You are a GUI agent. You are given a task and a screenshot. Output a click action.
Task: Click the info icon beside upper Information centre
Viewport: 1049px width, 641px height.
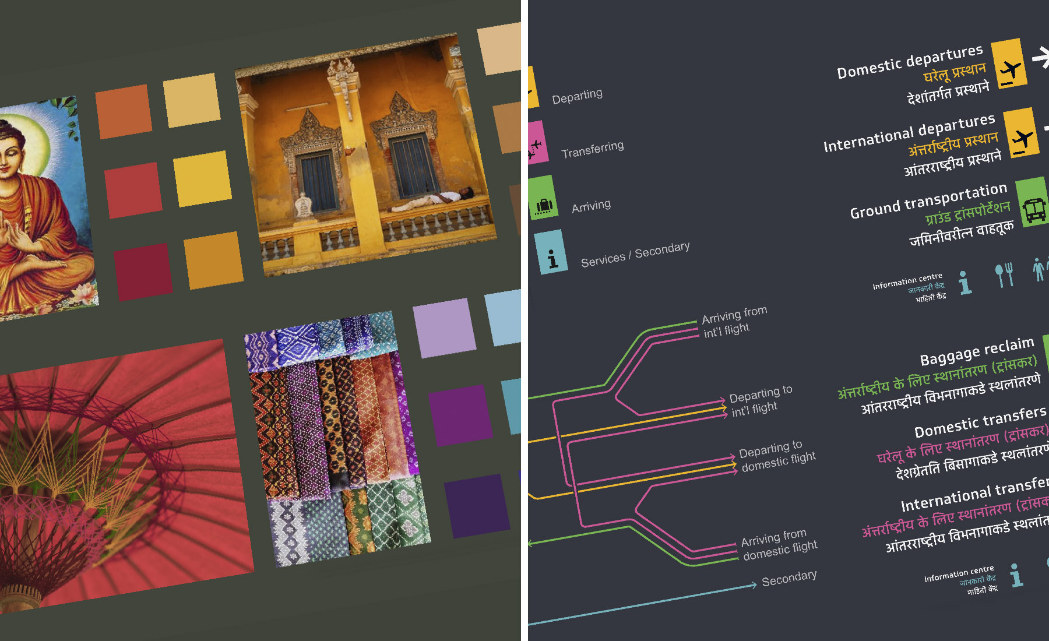click(965, 283)
